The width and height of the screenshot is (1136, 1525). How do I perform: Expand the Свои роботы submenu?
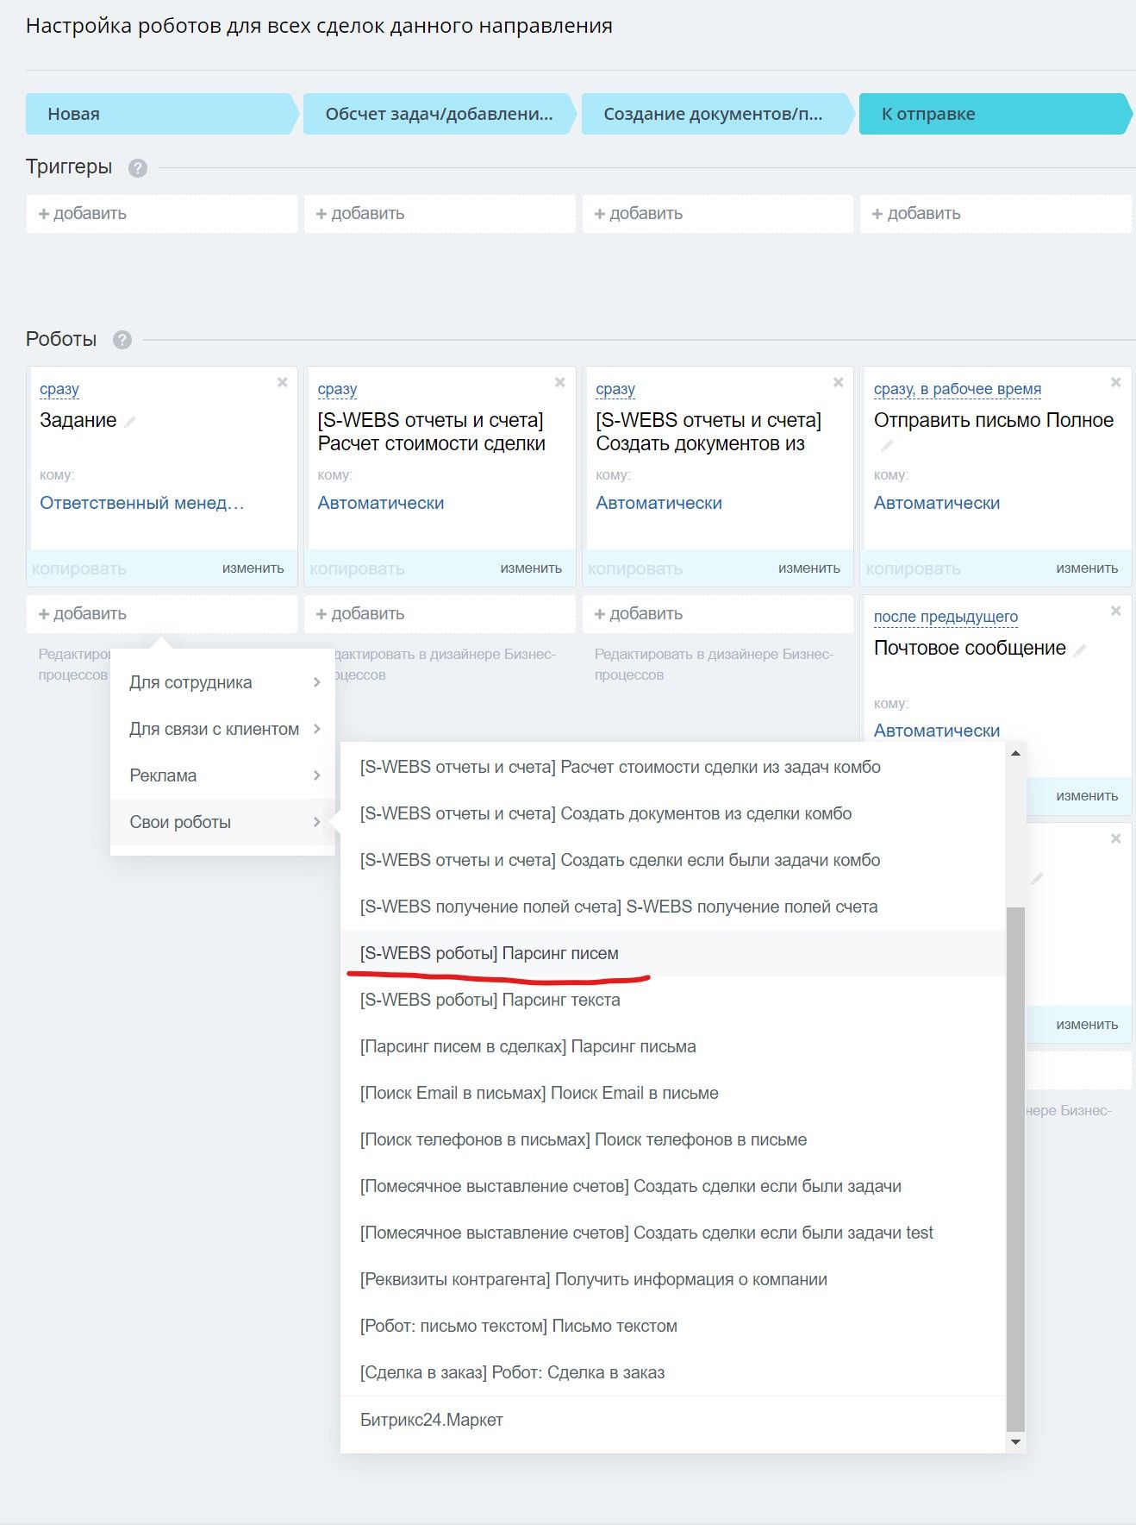coord(222,822)
